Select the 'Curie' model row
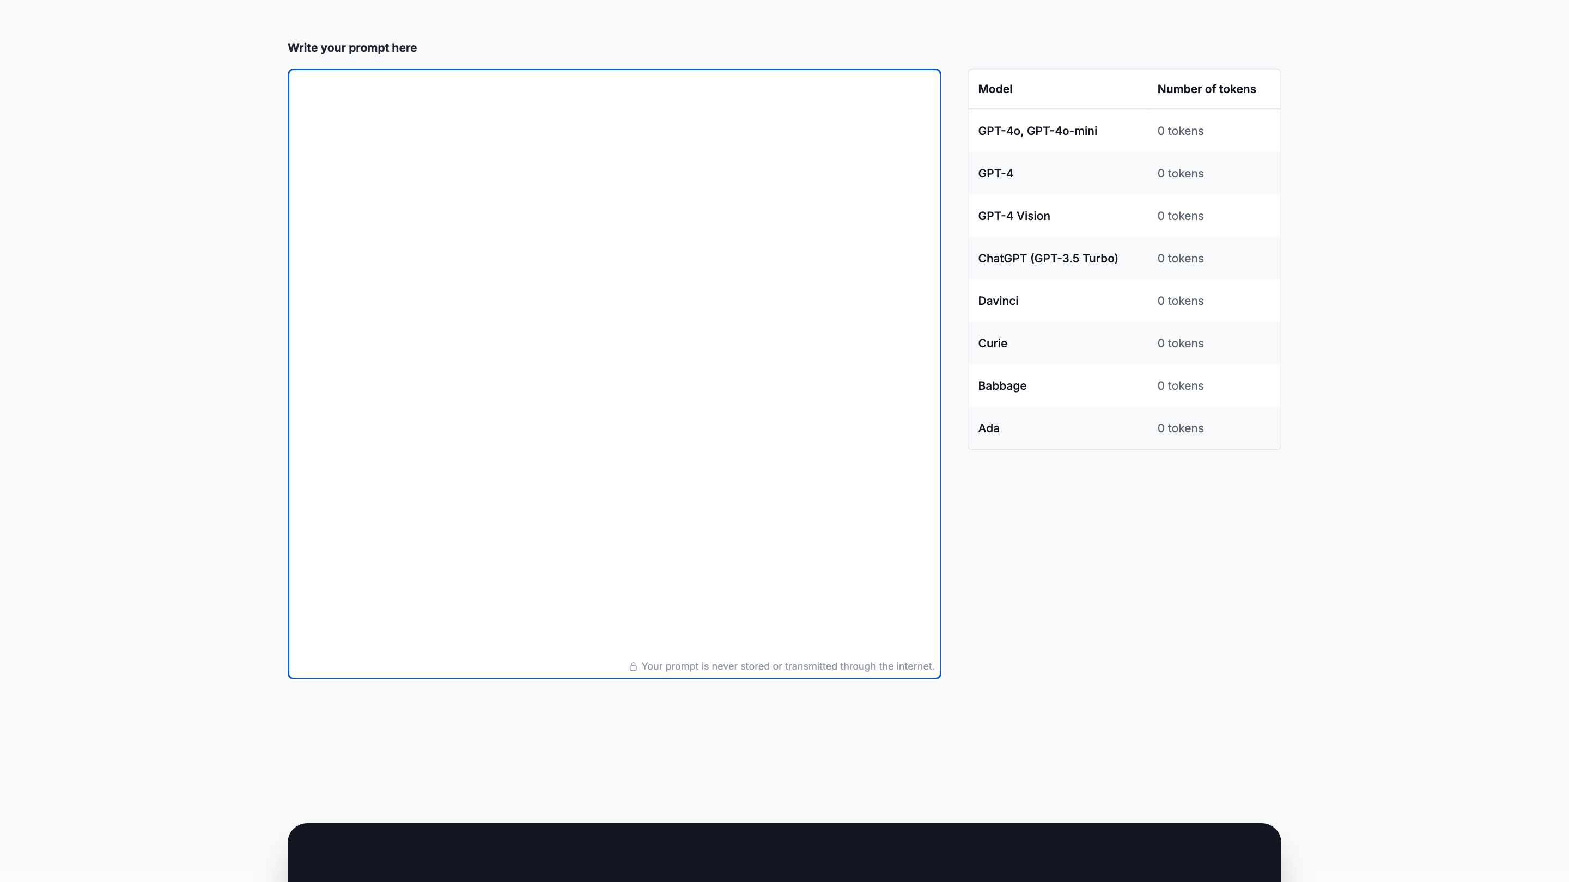 tap(992, 344)
